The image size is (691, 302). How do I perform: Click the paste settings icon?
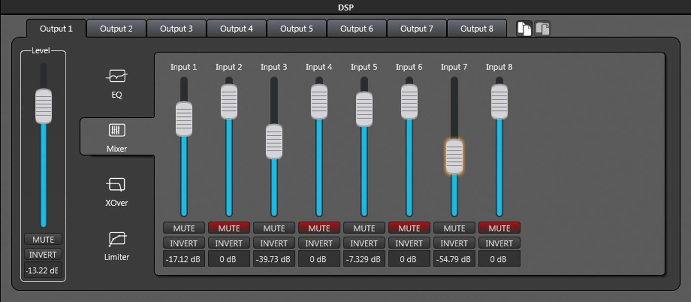[542, 29]
